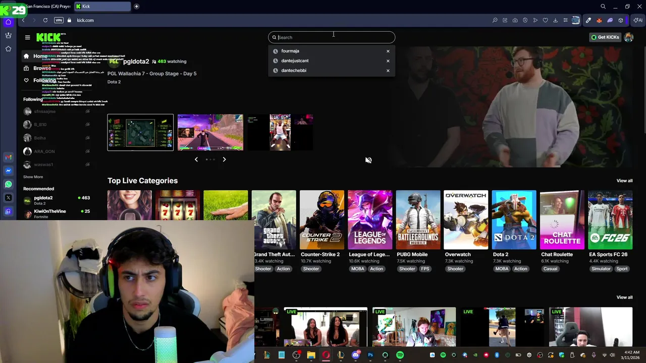Remove dantejustcant from recent searches
Image resolution: width=646 pixels, height=363 pixels.
click(x=388, y=61)
